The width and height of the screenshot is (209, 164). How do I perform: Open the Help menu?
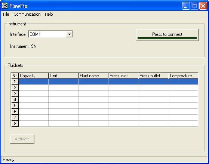click(49, 14)
